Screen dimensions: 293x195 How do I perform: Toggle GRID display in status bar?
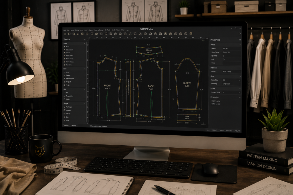coord(221,130)
